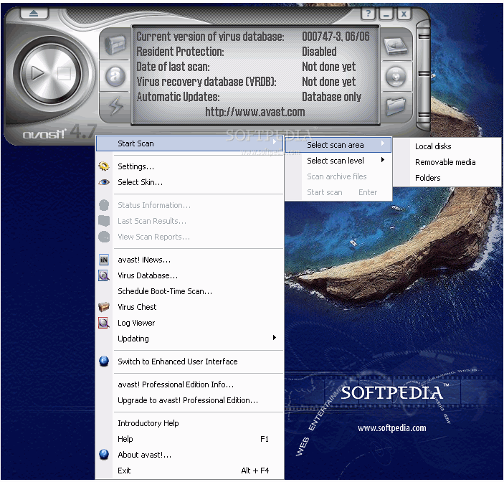Image resolution: width=504 pixels, height=482 pixels.
Task: Choose Switch to Enhanced User Interface
Action: click(189, 361)
